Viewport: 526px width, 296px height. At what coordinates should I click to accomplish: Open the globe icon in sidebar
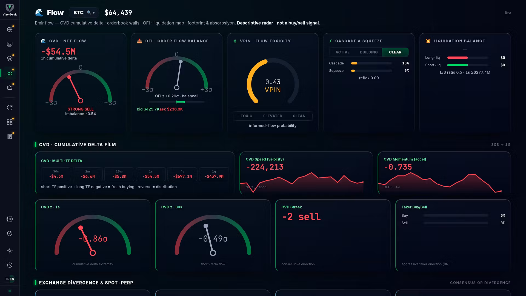[x=10, y=30]
